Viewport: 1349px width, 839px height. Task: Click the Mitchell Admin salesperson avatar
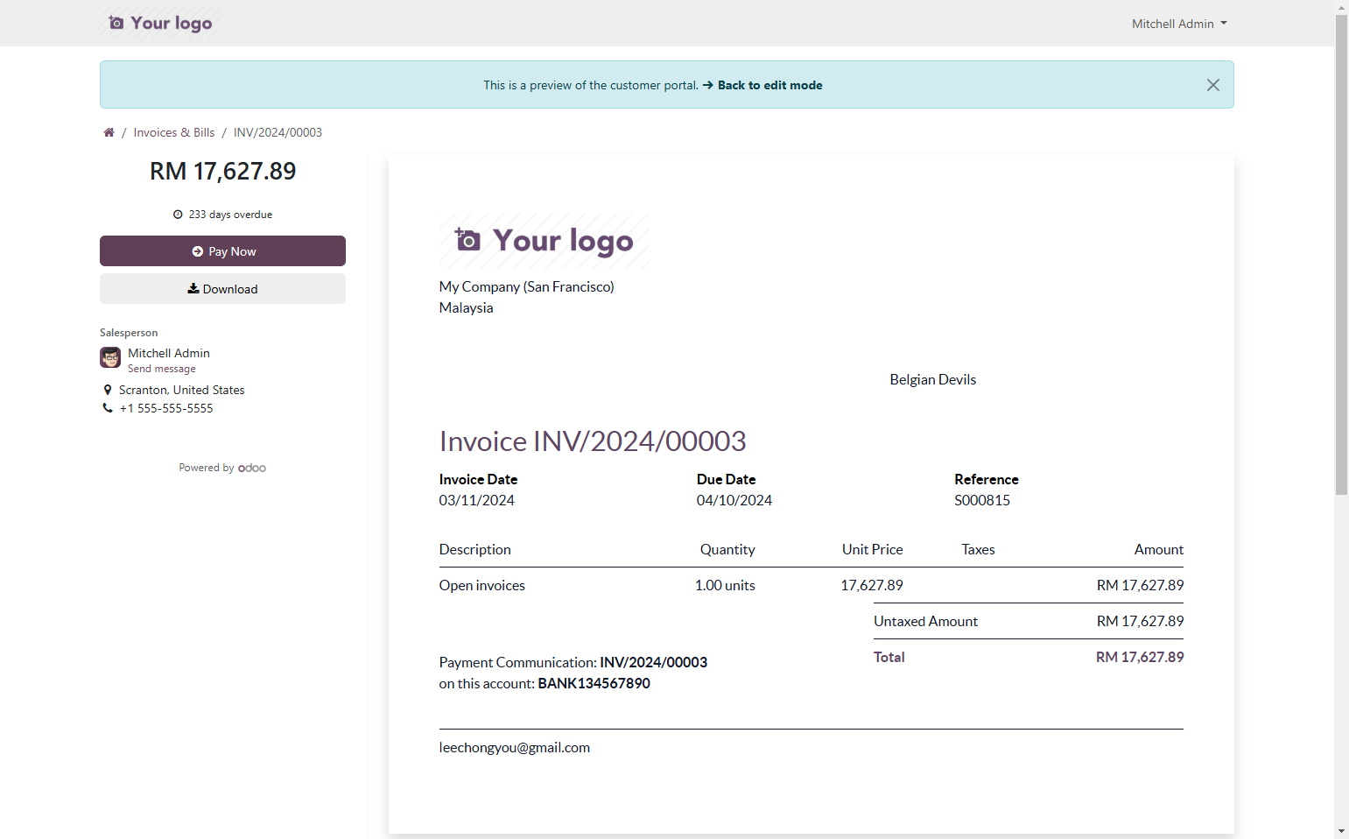tap(110, 357)
